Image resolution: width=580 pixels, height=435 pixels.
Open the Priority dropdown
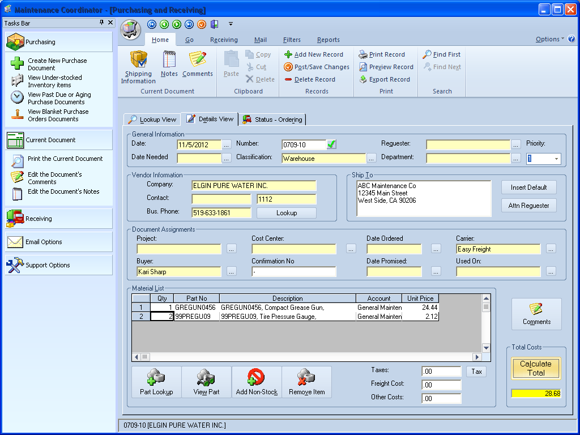coord(557,159)
